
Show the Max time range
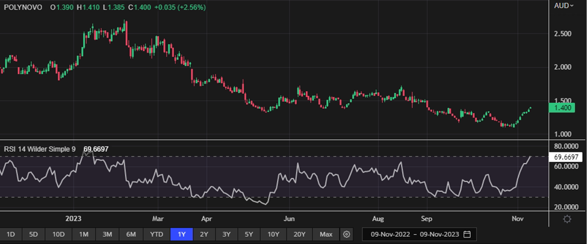[x=326, y=234]
